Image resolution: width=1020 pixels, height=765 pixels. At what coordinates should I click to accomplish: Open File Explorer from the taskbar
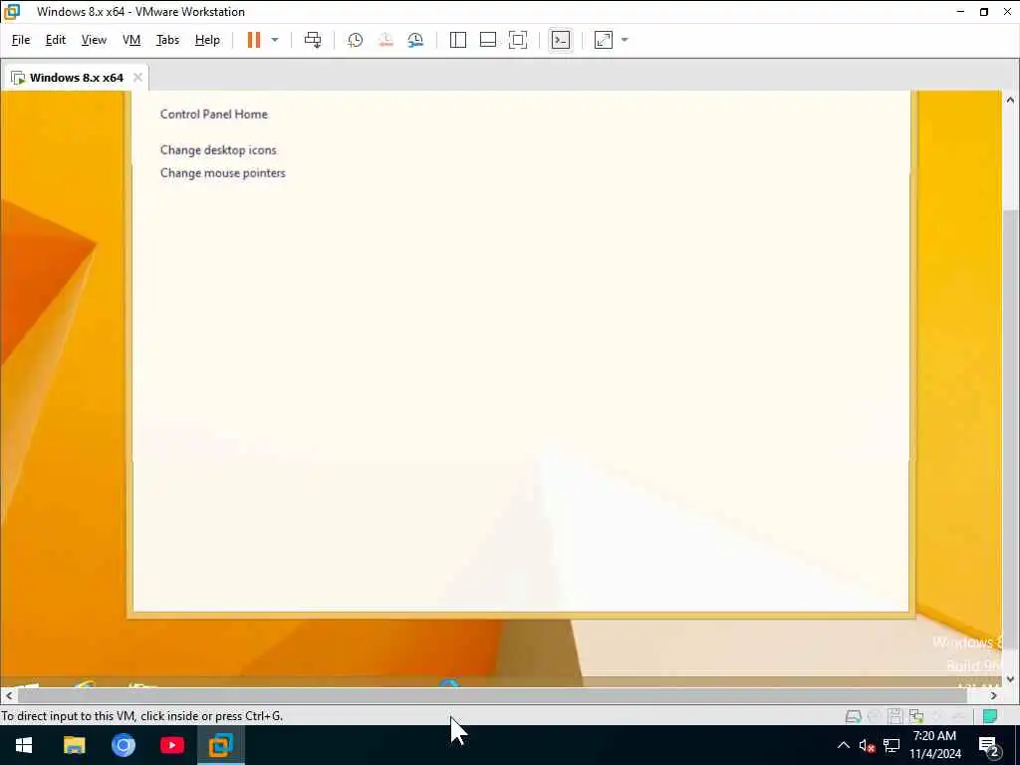coord(74,745)
